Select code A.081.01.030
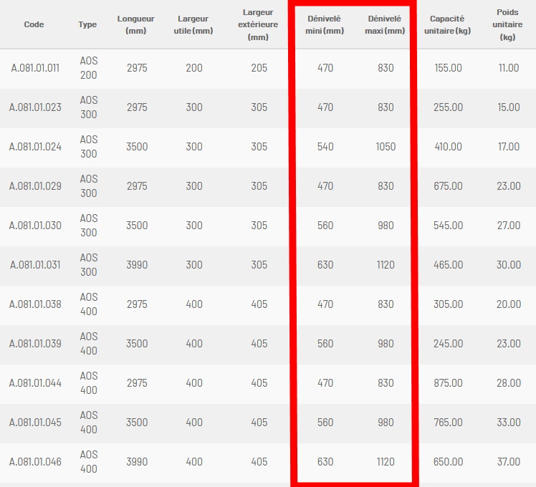The width and height of the screenshot is (536, 487). 35,226
